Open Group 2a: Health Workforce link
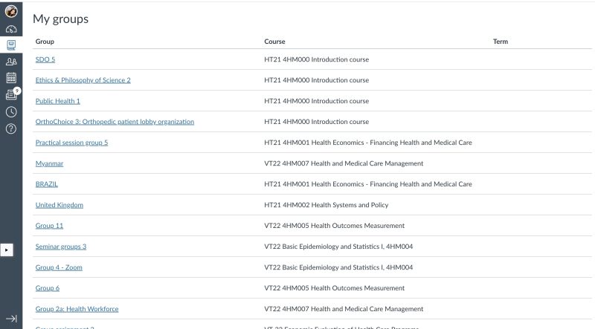The height and width of the screenshot is (329, 595). [x=77, y=309]
